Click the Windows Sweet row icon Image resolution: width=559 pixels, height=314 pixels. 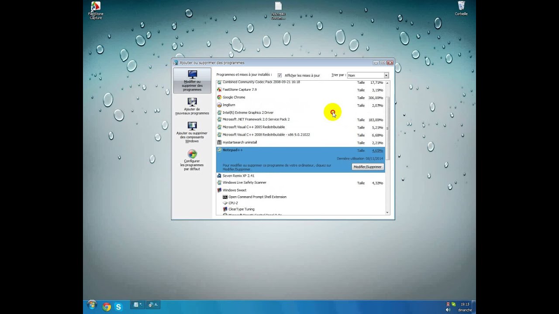[219, 190]
